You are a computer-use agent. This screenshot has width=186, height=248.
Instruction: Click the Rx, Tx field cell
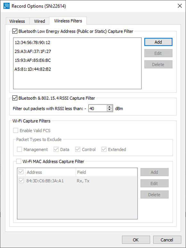[x=83, y=181]
